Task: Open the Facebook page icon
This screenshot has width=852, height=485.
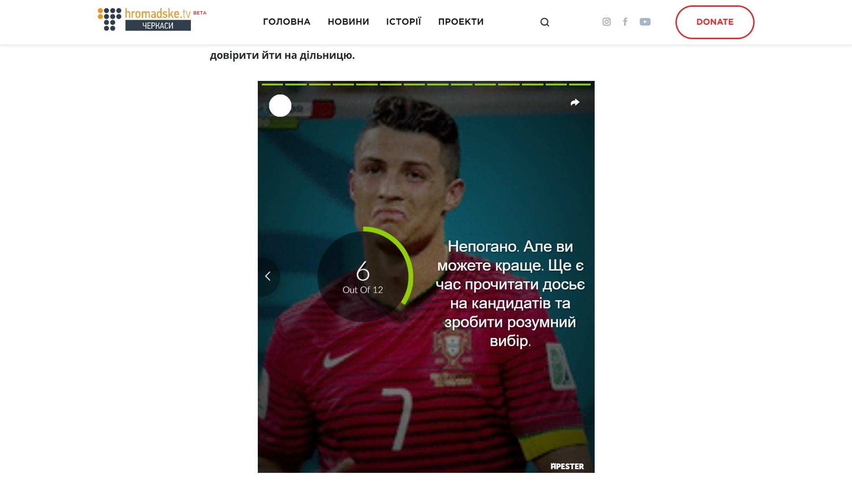Action: pyautogui.click(x=625, y=22)
